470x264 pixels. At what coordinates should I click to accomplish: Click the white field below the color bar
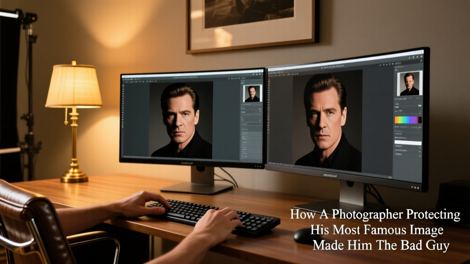pos(408,143)
